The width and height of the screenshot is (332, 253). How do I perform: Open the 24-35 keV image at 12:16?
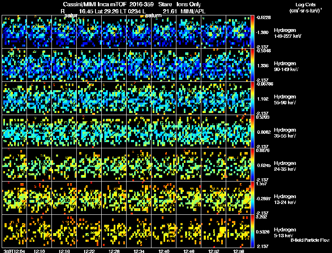point(64,165)
